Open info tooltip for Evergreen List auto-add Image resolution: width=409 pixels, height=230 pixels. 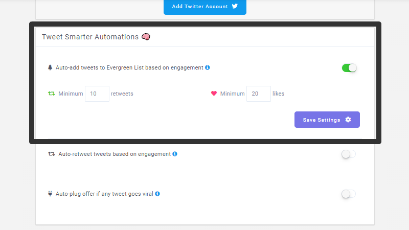tap(208, 67)
